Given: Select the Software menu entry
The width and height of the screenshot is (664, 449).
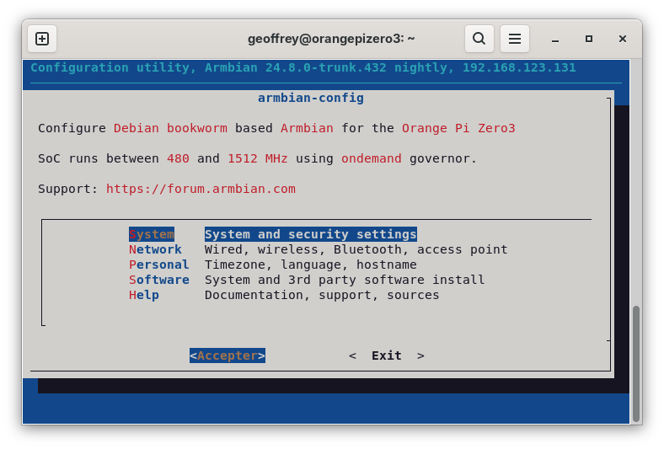Looking at the screenshot, I should [x=158, y=281].
